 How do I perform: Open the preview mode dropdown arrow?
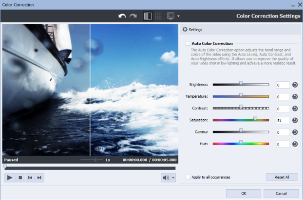[178, 16]
